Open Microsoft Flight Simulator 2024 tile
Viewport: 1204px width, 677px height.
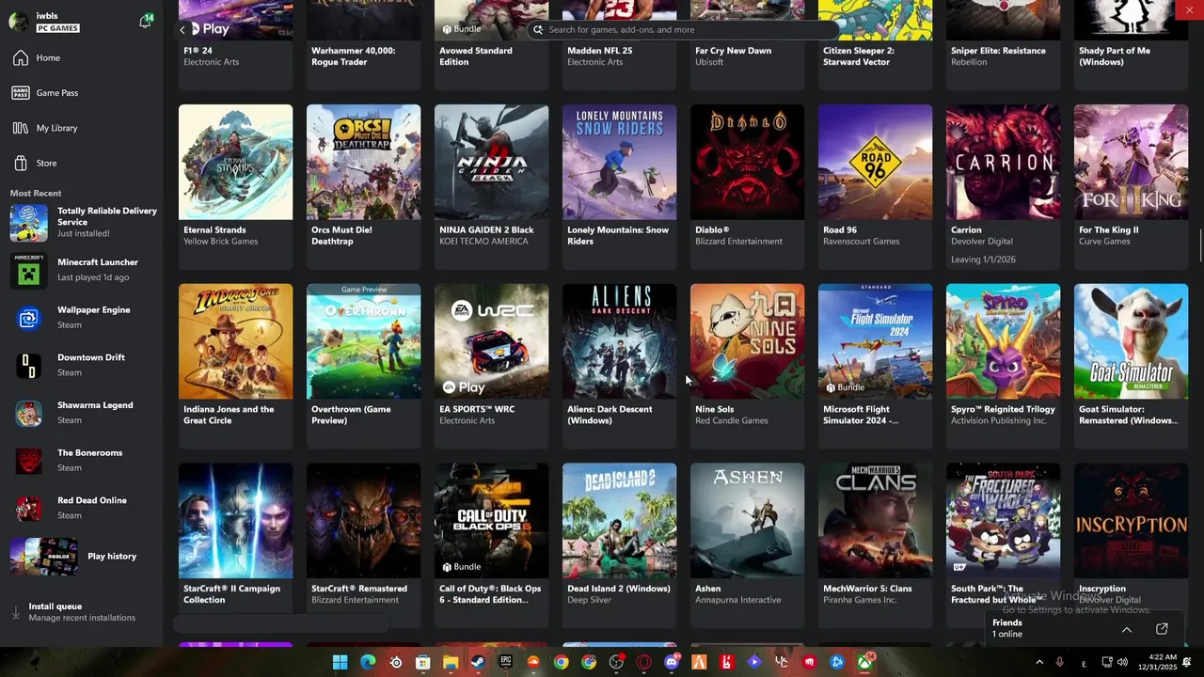point(875,365)
